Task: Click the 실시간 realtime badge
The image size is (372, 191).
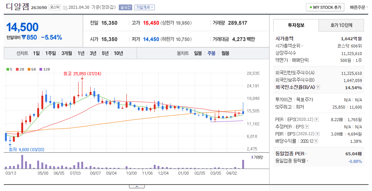Action: click(x=125, y=7)
